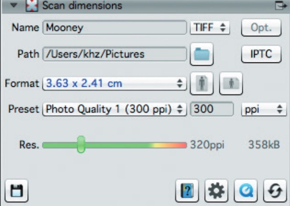The width and height of the screenshot is (290, 206).
Task: Open the folder browser for Path
Action: (x=202, y=54)
